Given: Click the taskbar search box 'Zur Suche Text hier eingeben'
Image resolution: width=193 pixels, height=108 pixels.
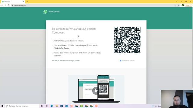Looking at the screenshot, I should point(22,106).
